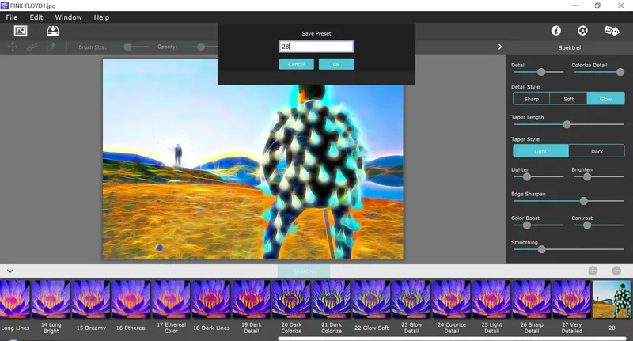
Task: Select Soft detail style
Action: pyautogui.click(x=568, y=99)
